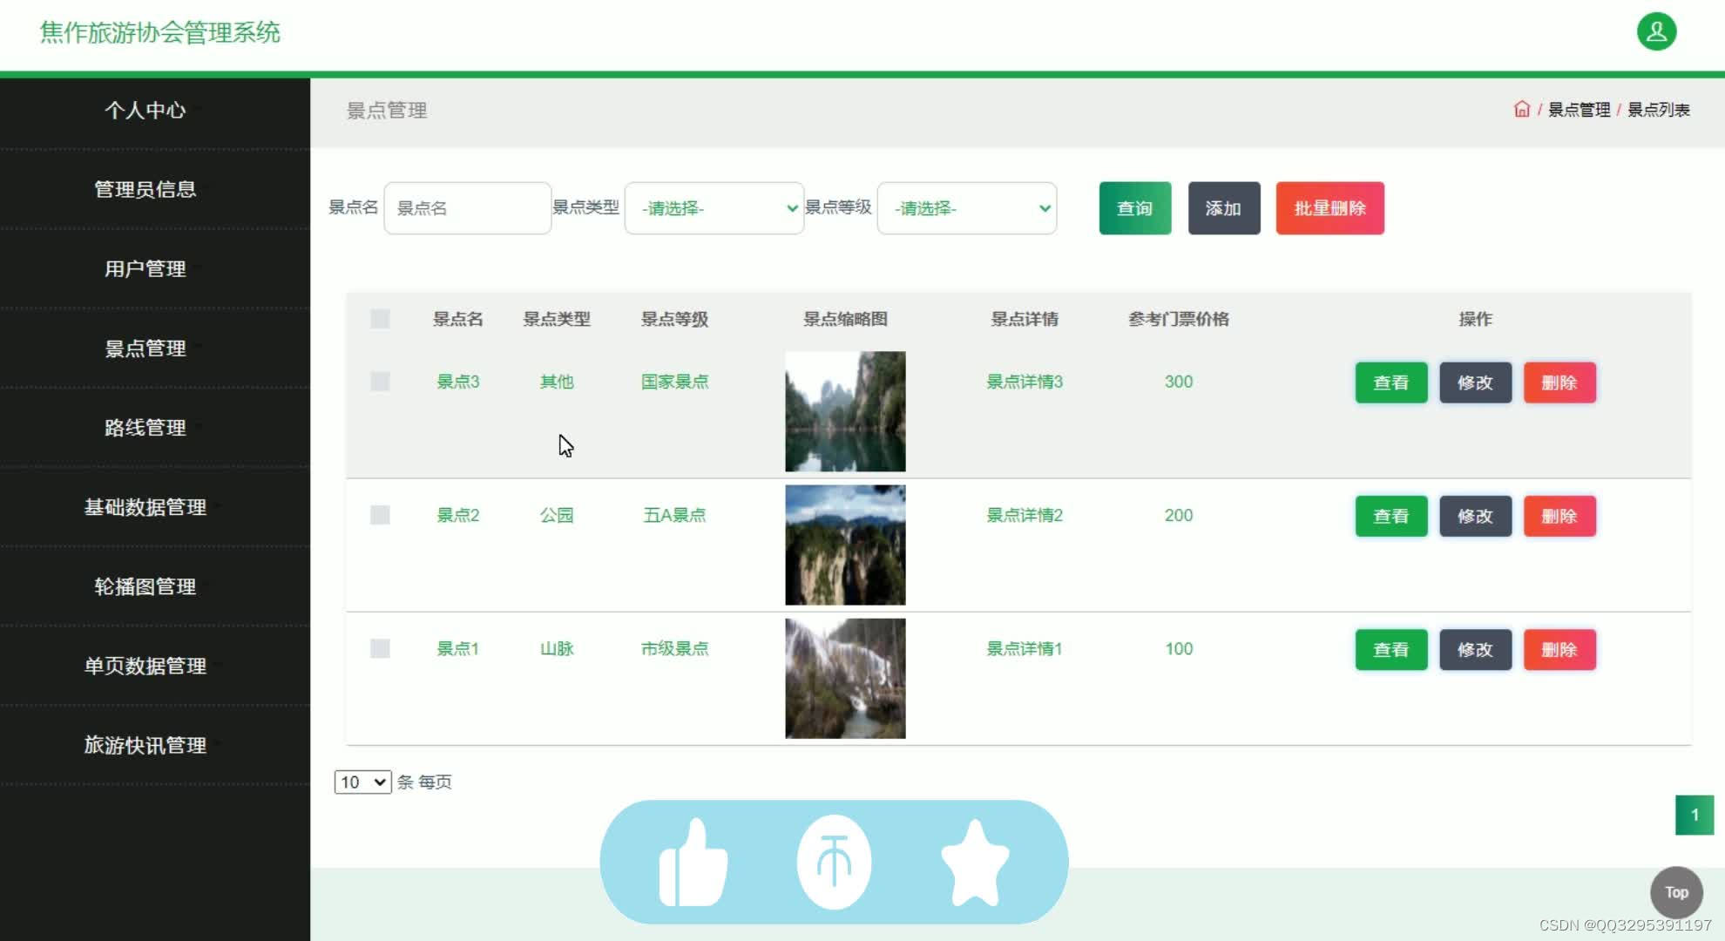Enter text in 景点名 search field
This screenshot has height=941, width=1725.
pos(468,207)
